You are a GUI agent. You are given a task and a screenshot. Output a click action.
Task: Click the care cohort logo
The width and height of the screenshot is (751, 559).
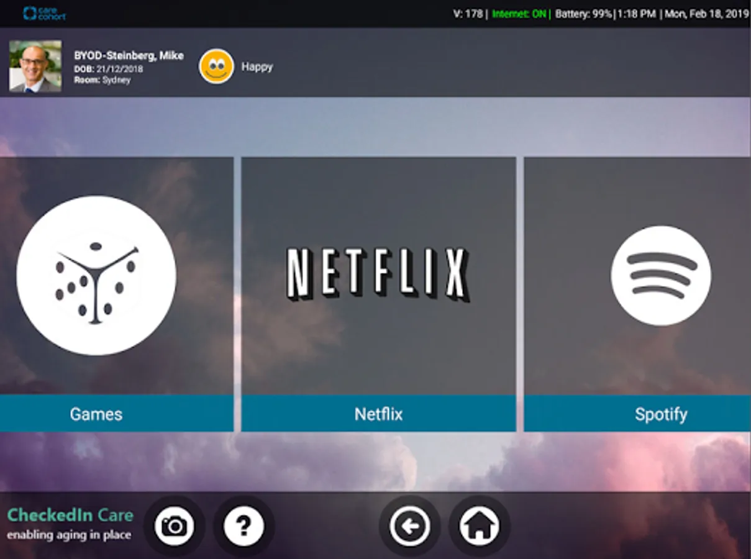(x=44, y=14)
